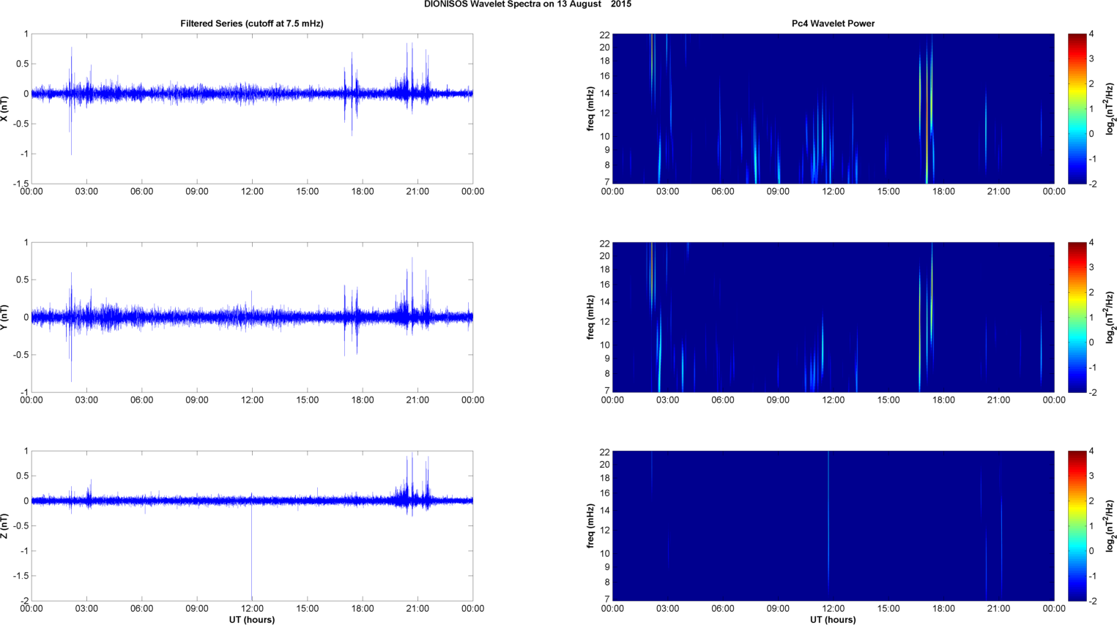Viewport: 1117px width, 625px height.
Task: Click the UT (hours) label under Z series
Action: tap(252, 620)
